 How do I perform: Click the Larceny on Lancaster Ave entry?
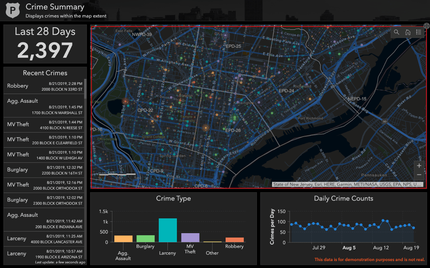click(45, 238)
